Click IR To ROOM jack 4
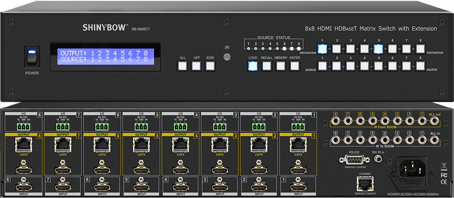The height and width of the screenshot is (198, 454). point(385,140)
